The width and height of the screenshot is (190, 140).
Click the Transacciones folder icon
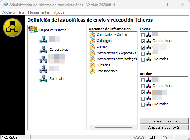pyautogui.click(x=92, y=71)
